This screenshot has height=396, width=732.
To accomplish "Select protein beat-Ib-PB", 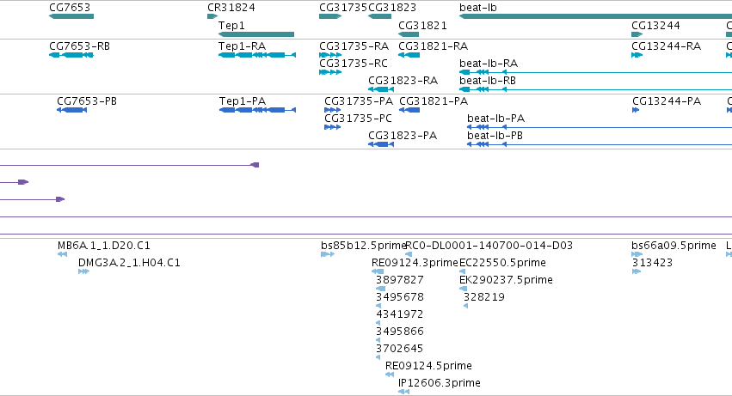I will (x=495, y=136).
